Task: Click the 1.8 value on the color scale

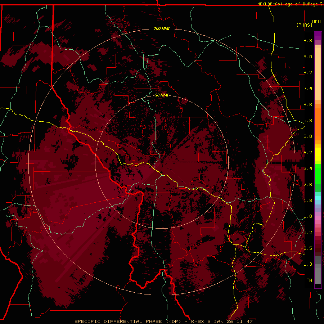Action: 308,201
